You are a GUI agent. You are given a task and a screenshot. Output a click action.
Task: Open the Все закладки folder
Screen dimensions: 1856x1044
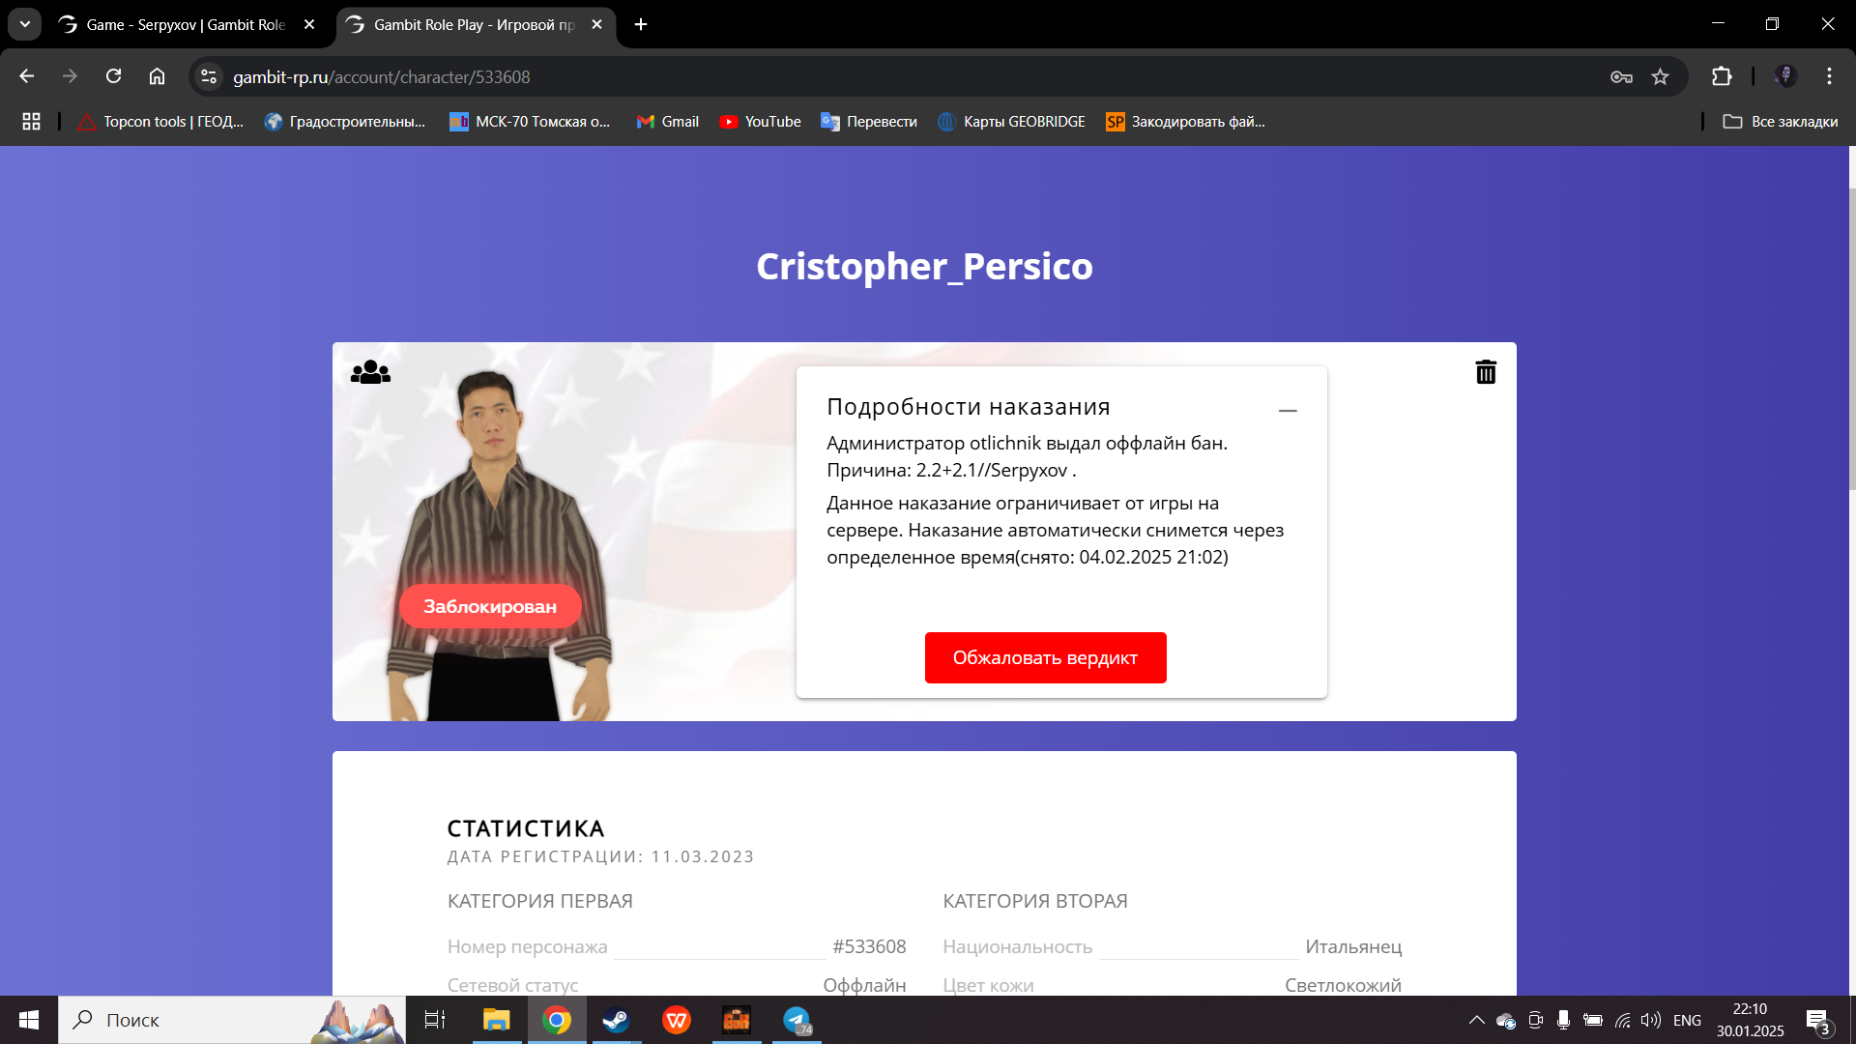coord(1781,121)
